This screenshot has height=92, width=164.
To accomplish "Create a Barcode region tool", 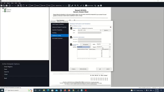I will coord(42,6).
